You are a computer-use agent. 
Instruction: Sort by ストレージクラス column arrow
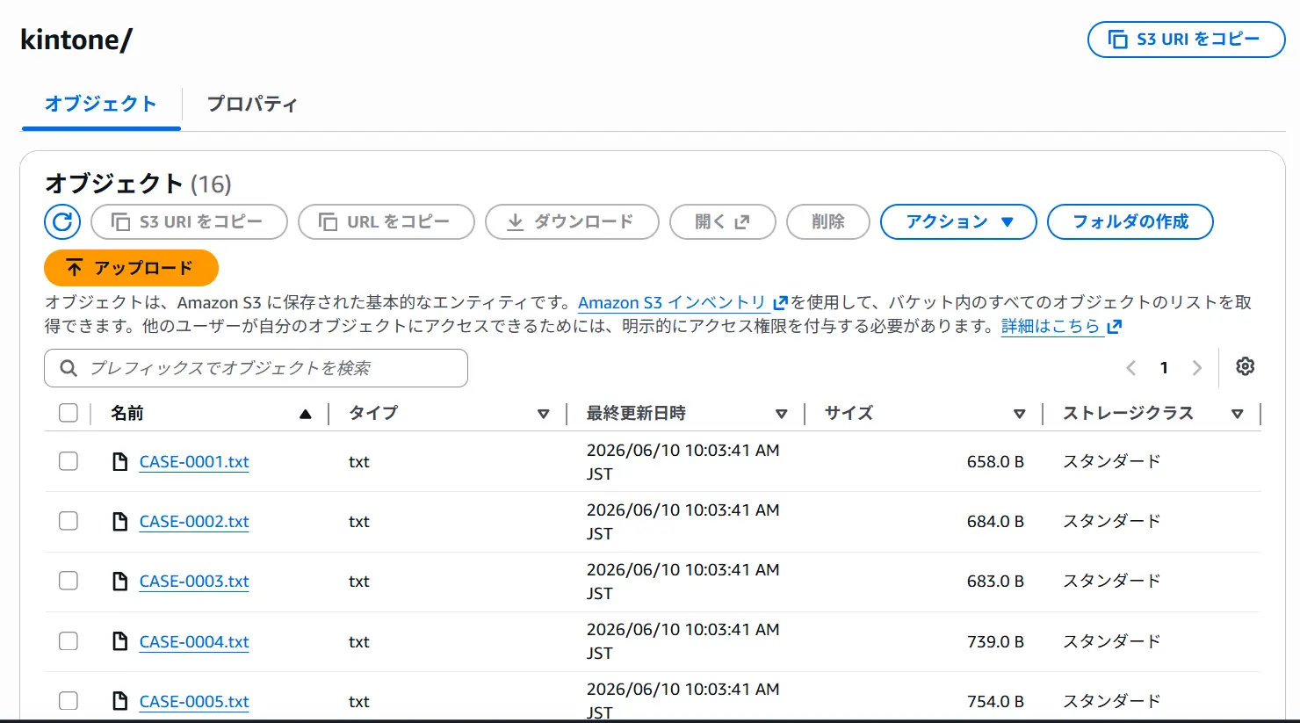point(1237,414)
